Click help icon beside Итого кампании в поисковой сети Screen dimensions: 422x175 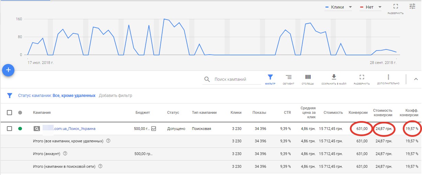point(100,166)
